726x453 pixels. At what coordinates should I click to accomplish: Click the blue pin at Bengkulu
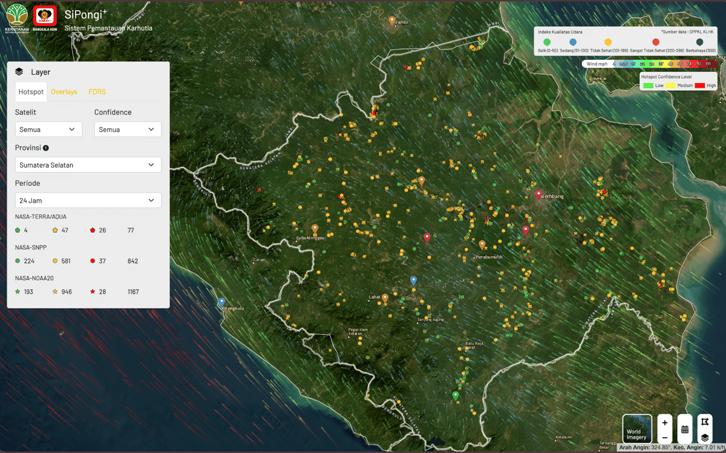coord(222,302)
